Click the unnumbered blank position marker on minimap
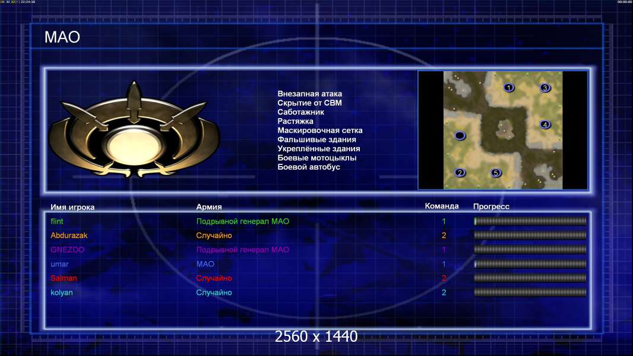 coord(460,136)
